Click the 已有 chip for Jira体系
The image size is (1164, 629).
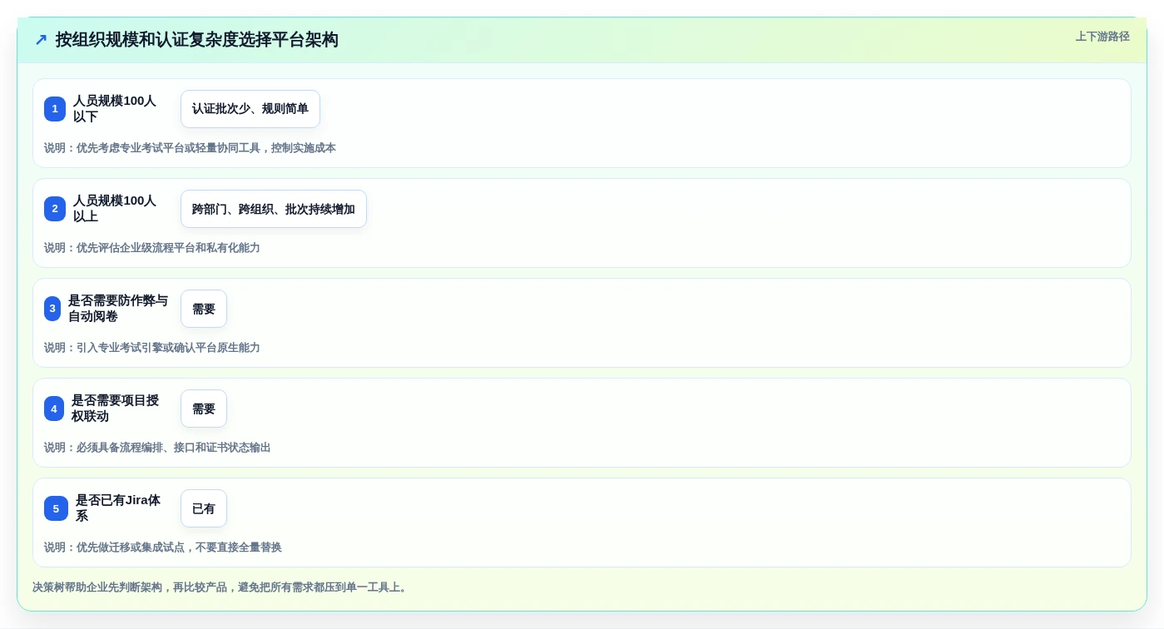tap(204, 508)
